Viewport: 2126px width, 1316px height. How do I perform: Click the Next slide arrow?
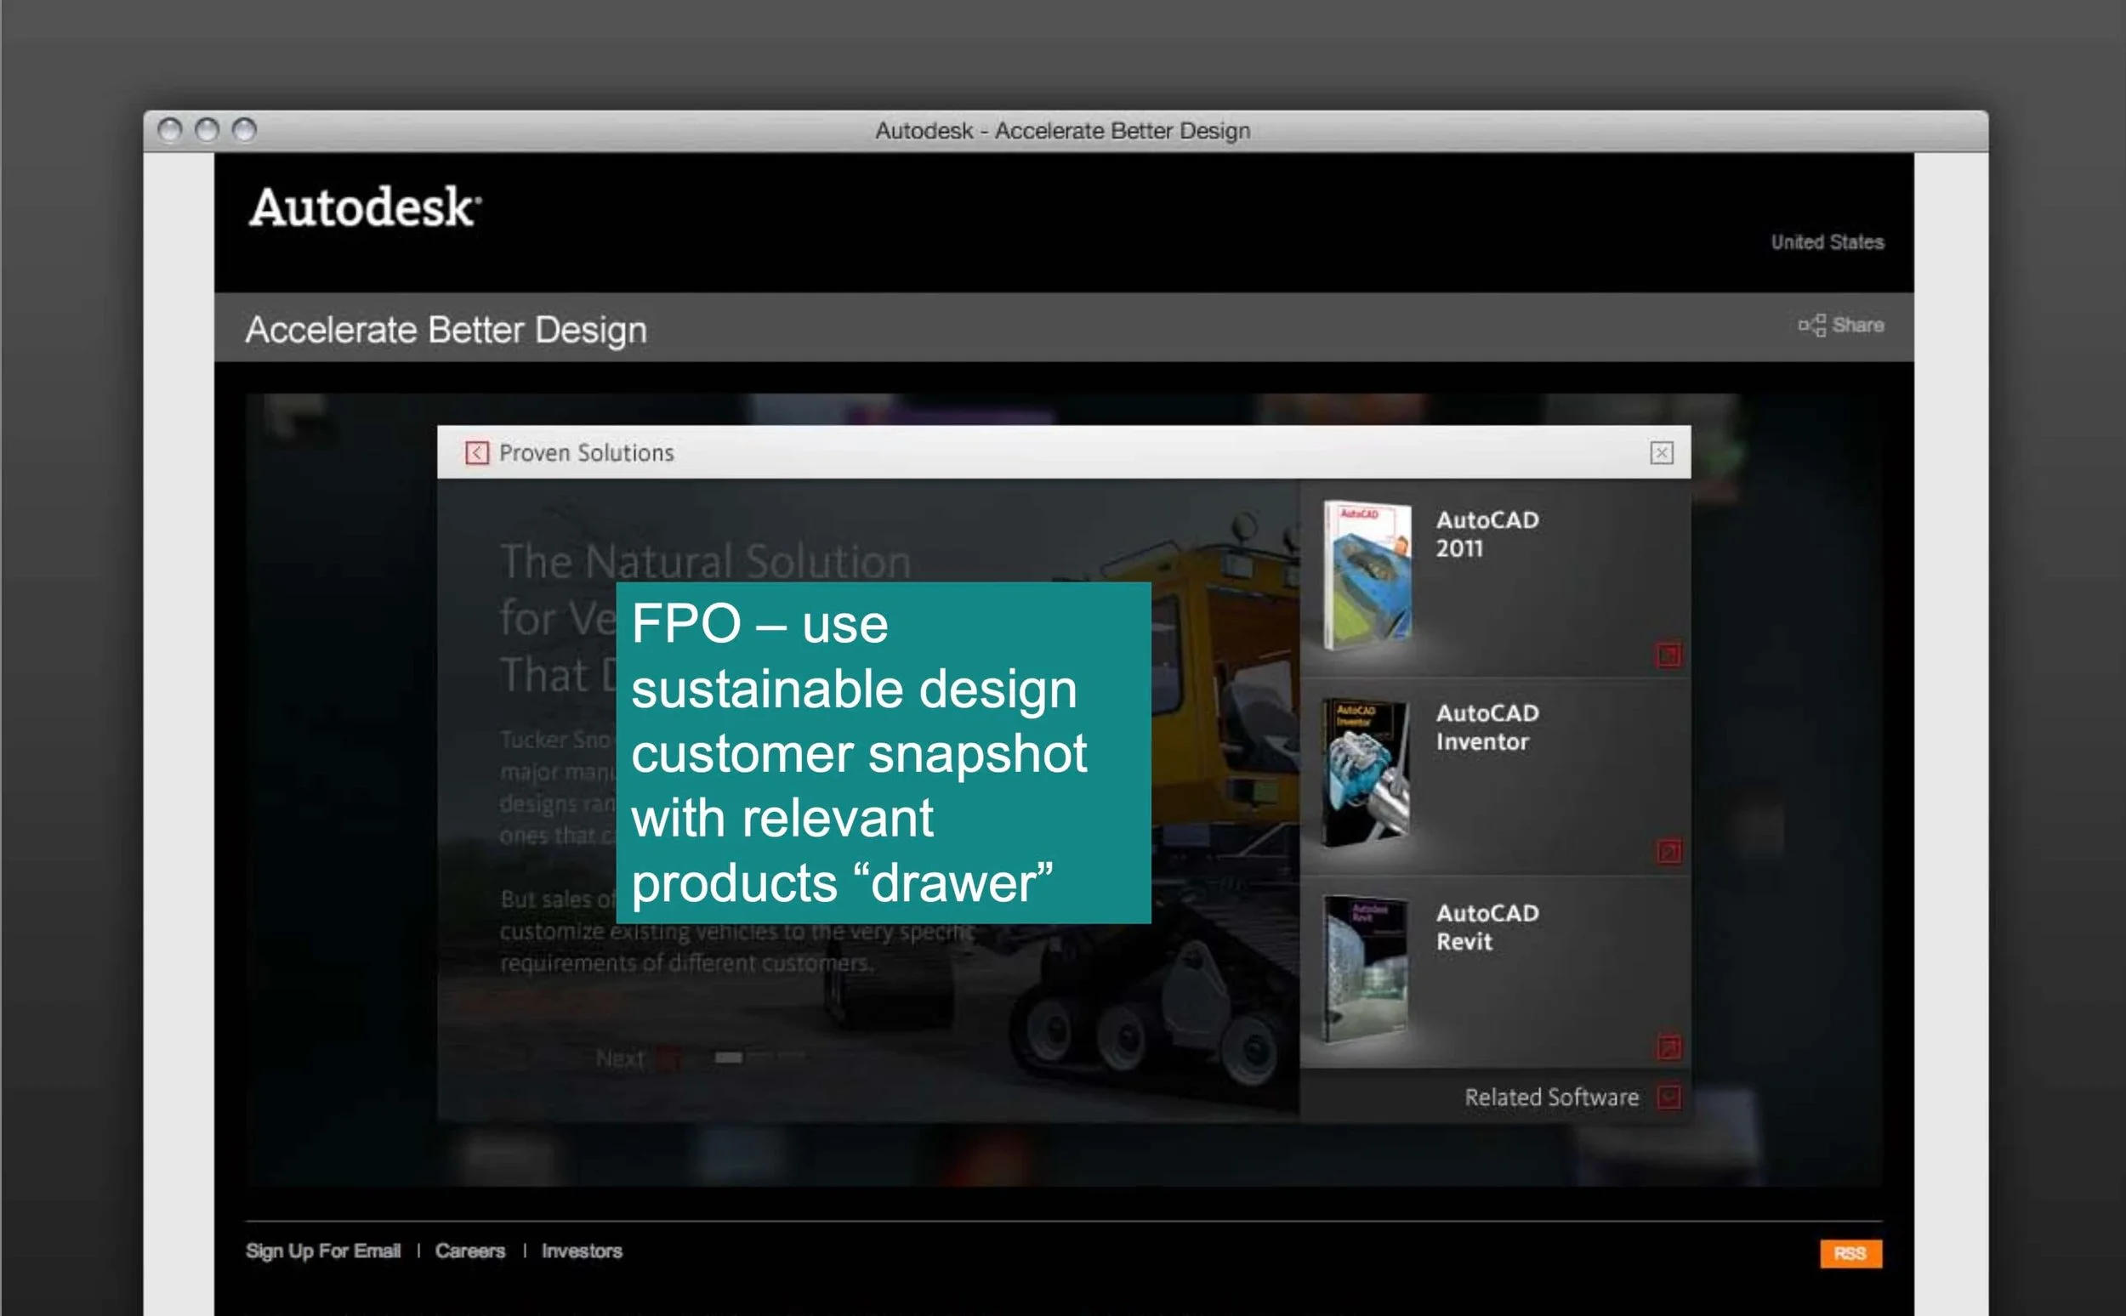click(668, 1058)
